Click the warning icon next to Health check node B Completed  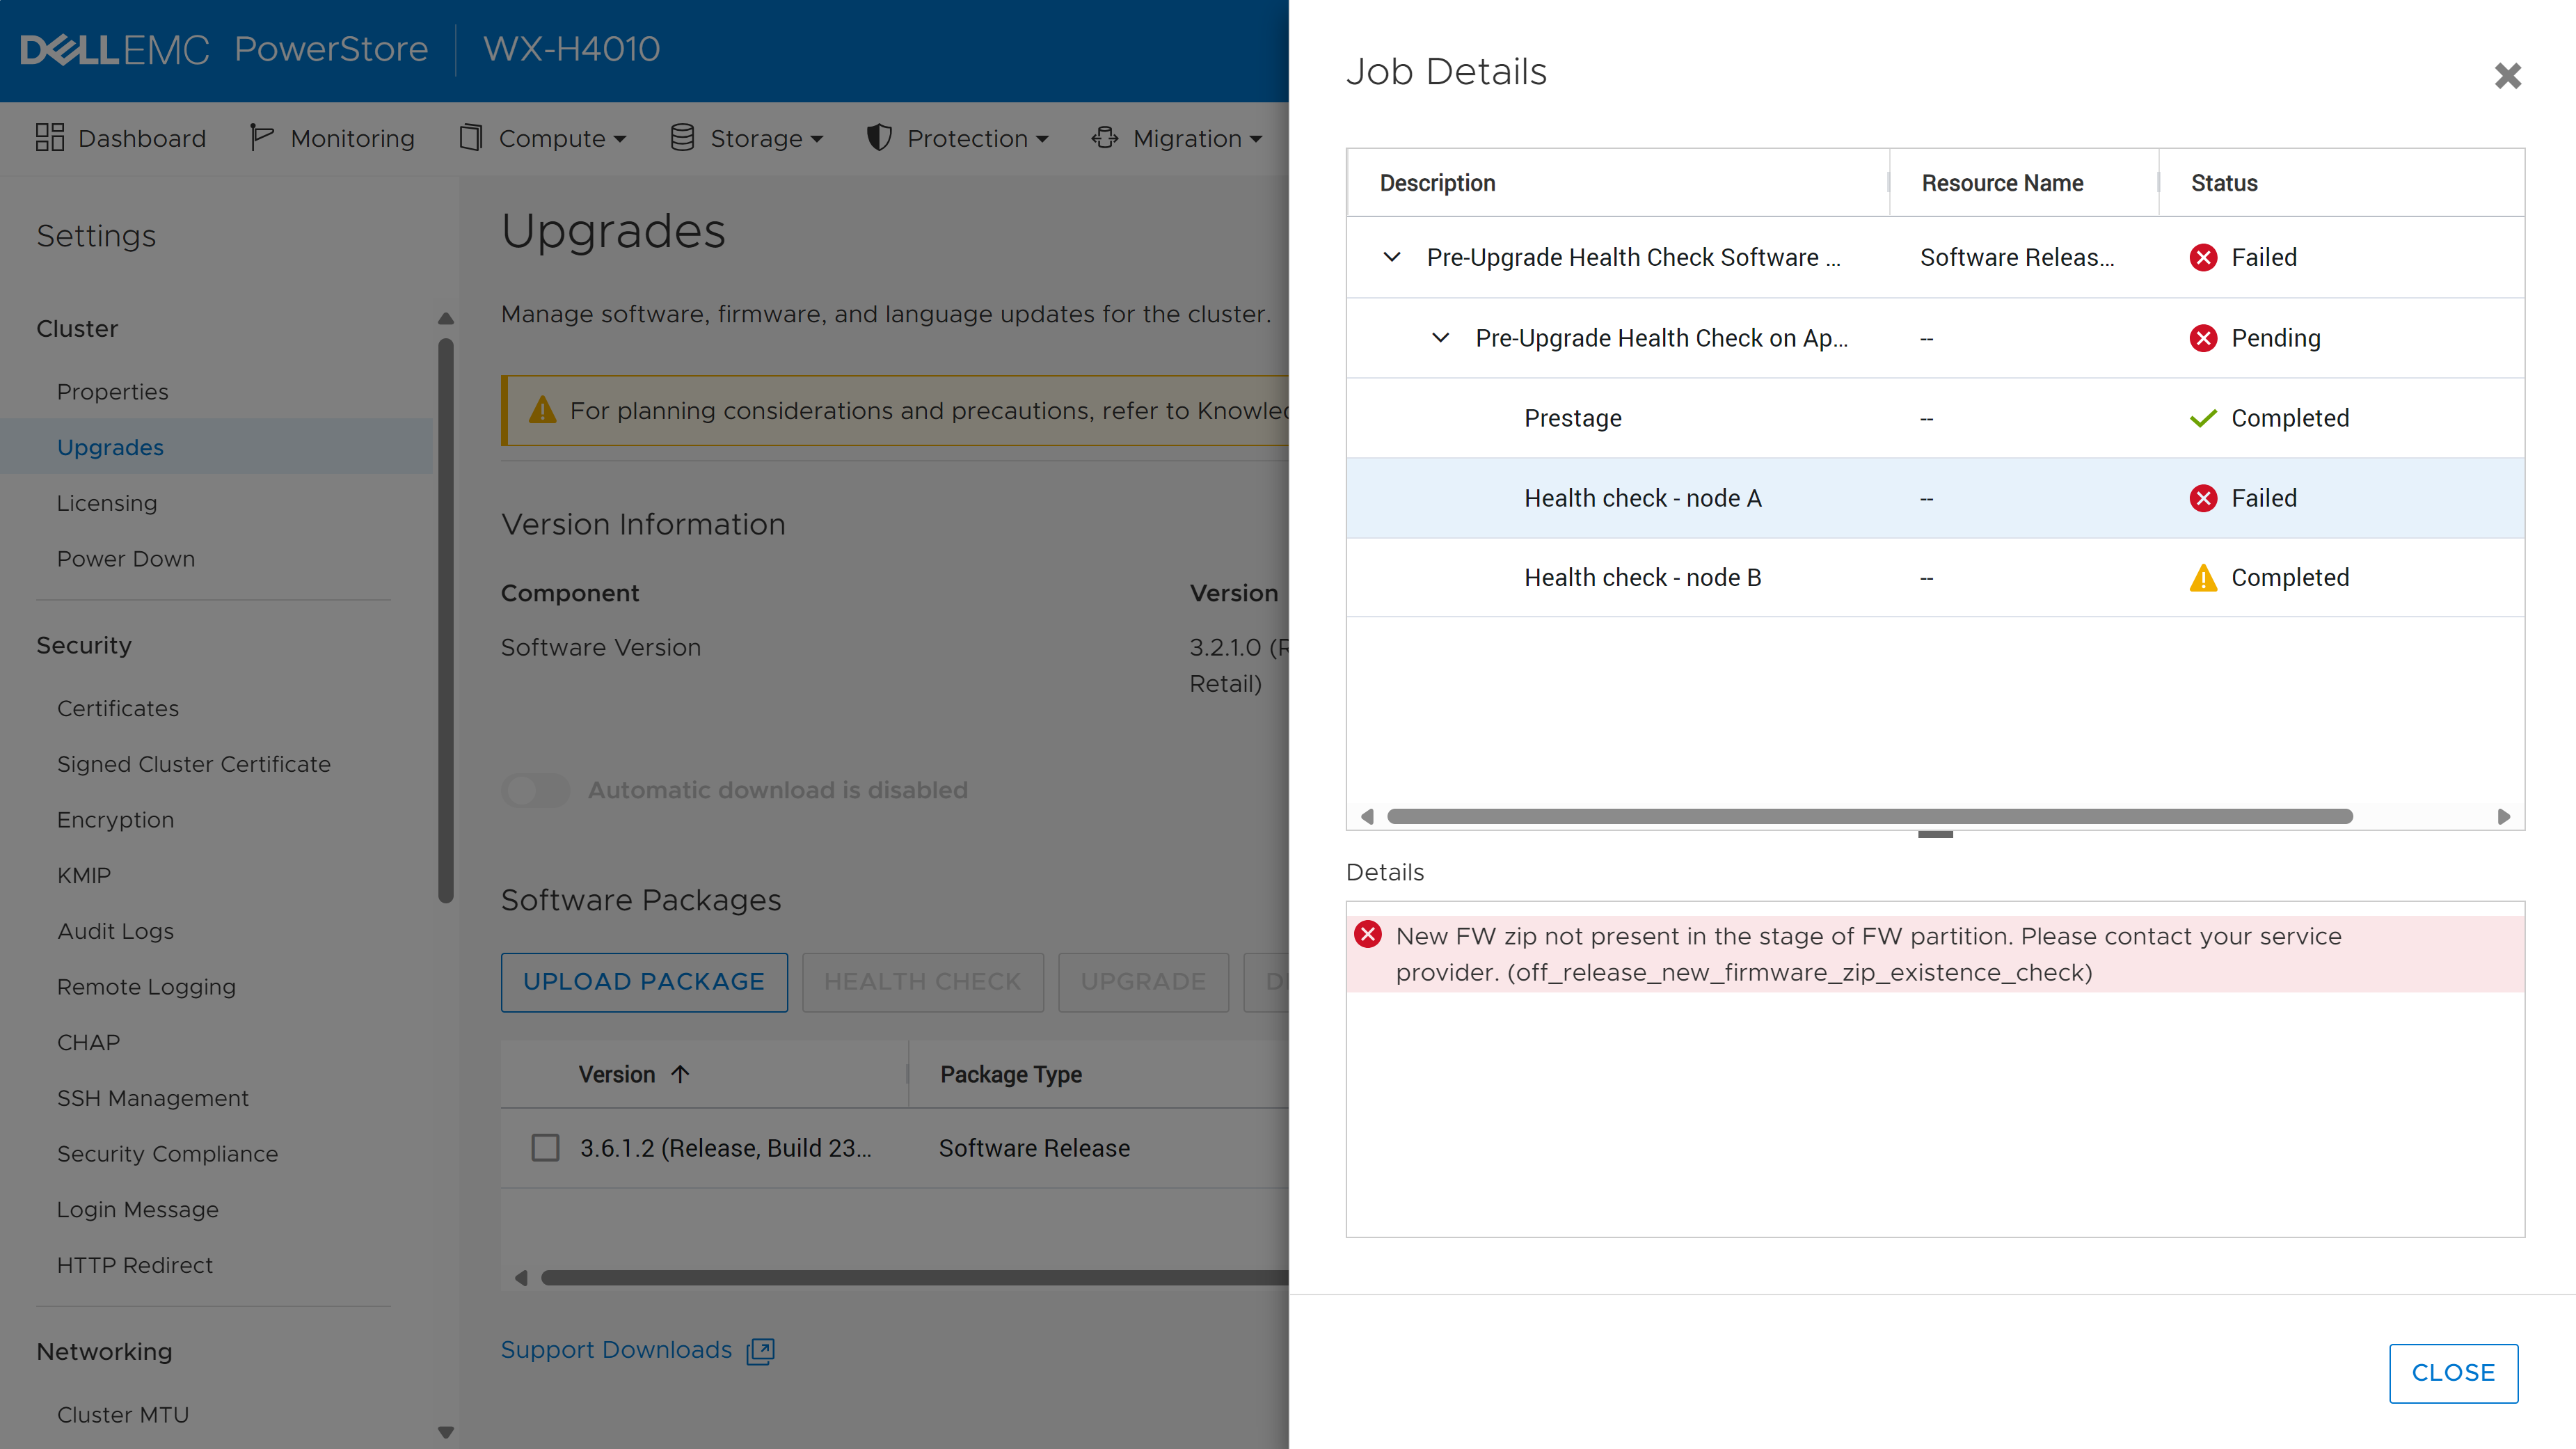pyautogui.click(x=2204, y=577)
